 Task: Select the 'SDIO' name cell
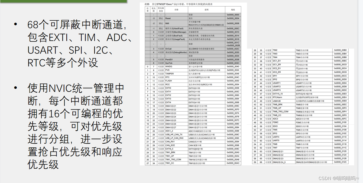(x=284, y=126)
